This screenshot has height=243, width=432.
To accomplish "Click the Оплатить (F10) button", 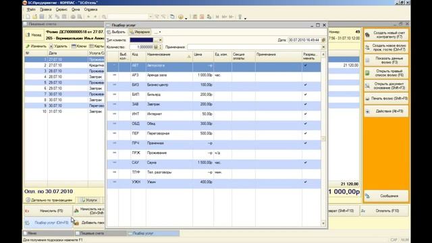I will click(x=385, y=211).
